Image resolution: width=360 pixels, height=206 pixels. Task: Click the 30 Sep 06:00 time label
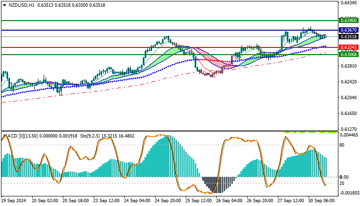tap(322, 201)
